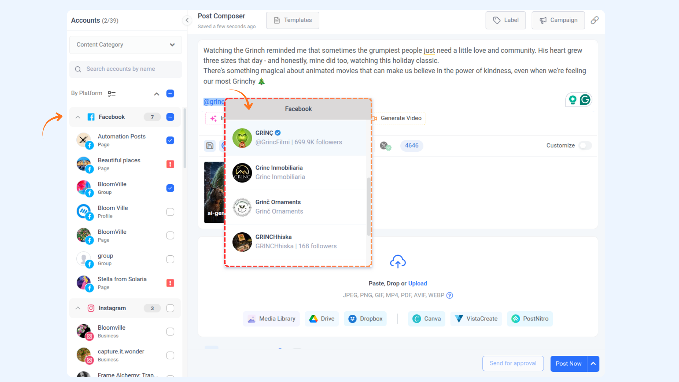Screen dimensions: 679x382
Task: Open the Content Category dropdown
Action: tap(126, 45)
